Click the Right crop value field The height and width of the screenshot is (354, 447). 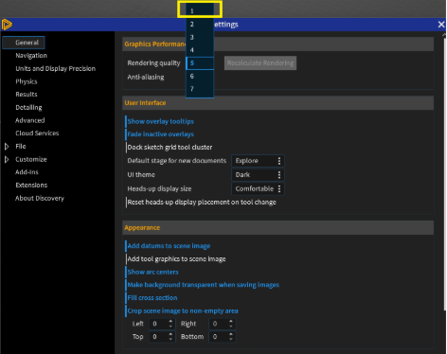(219, 324)
